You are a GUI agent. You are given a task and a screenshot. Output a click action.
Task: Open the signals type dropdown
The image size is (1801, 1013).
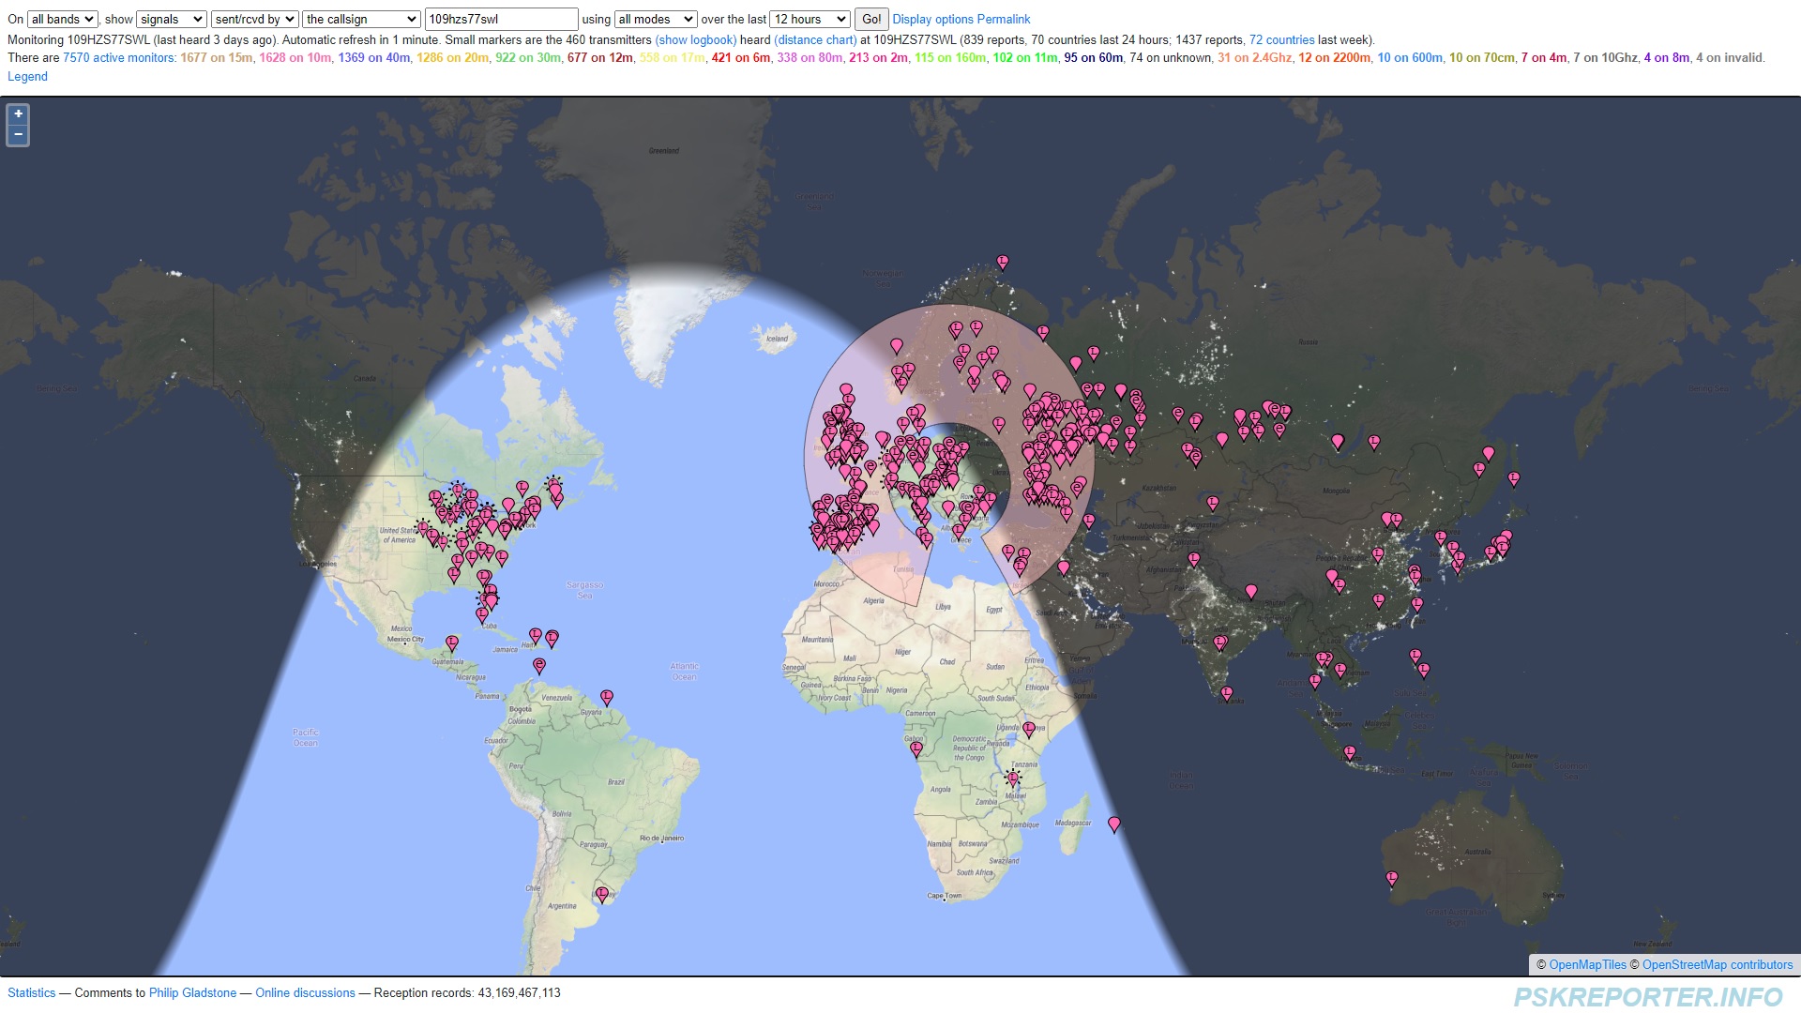(x=171, y=19)
